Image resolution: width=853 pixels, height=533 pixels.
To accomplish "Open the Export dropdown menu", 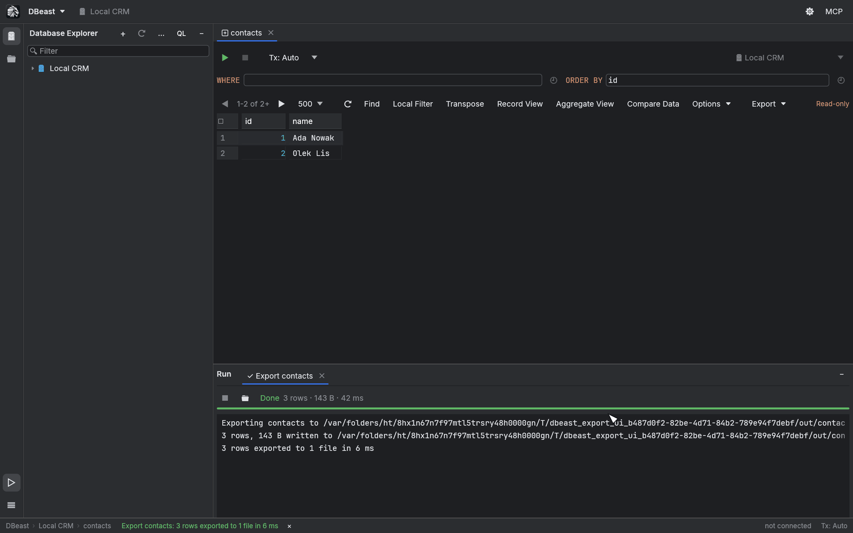I will [x=768, y=104].
